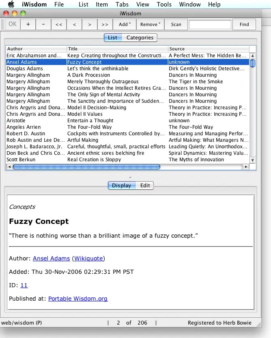
Task: Open the Window menu
Action: (x=190, y=4)
